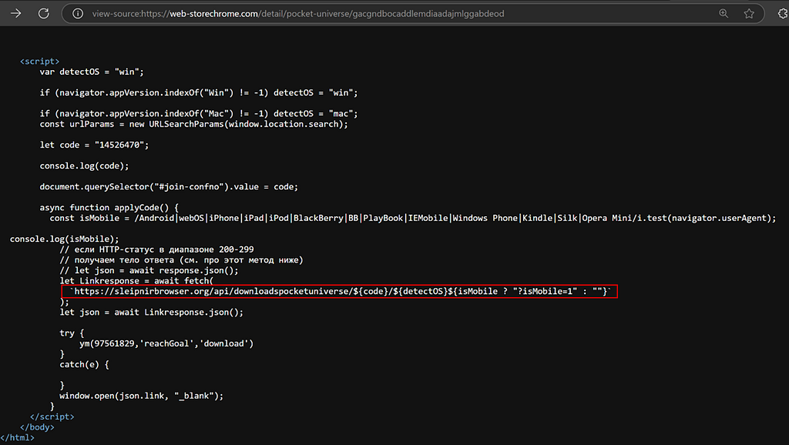Click the closing </html> tag
The height and width of the screenshot is (445, 789).
pos(17,438)
